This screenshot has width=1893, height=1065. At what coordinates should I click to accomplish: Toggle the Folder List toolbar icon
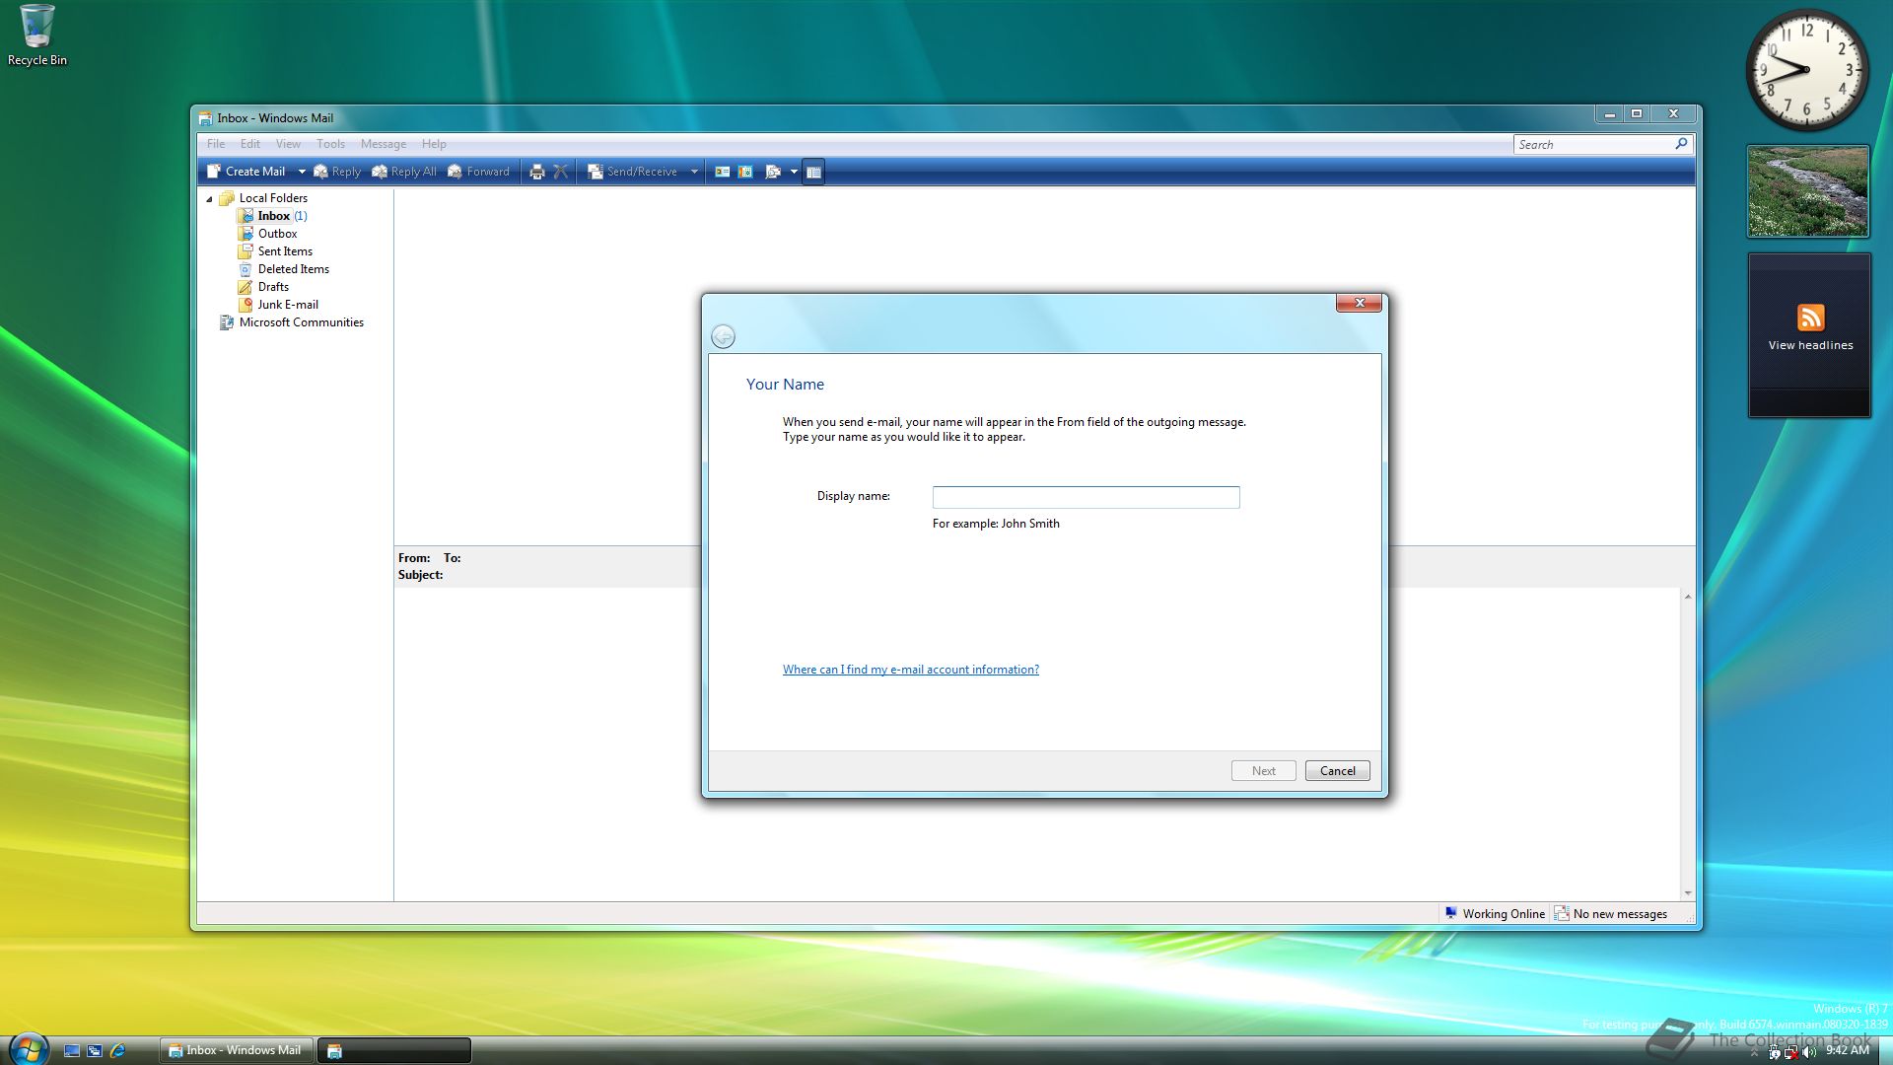813,172
